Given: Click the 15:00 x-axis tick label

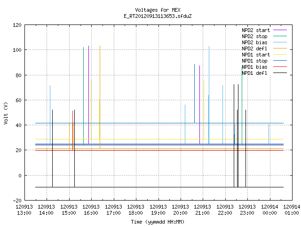Looking at the screenshot, I should tap(69, 210).
